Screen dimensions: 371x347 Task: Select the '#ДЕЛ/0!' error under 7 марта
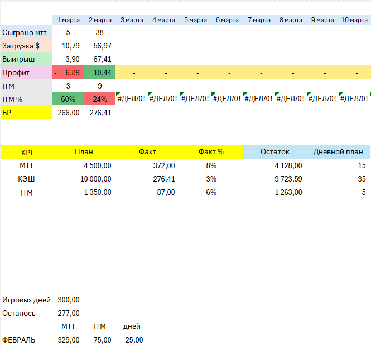(x=259, y=99)
